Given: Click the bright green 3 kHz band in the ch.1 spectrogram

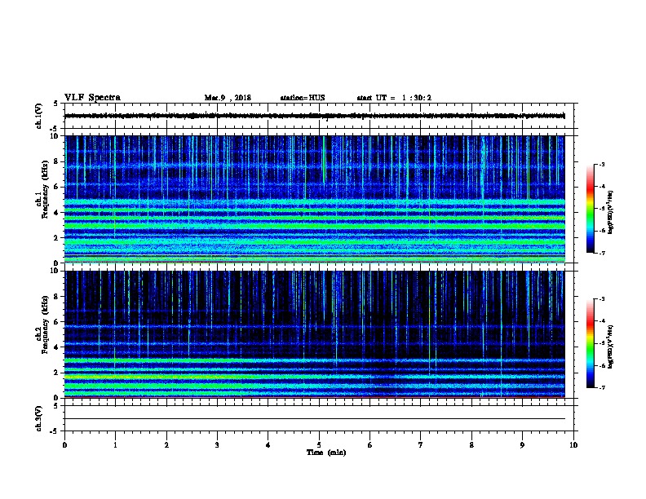Looking at the screenshot, I should (x=314, y=226).
